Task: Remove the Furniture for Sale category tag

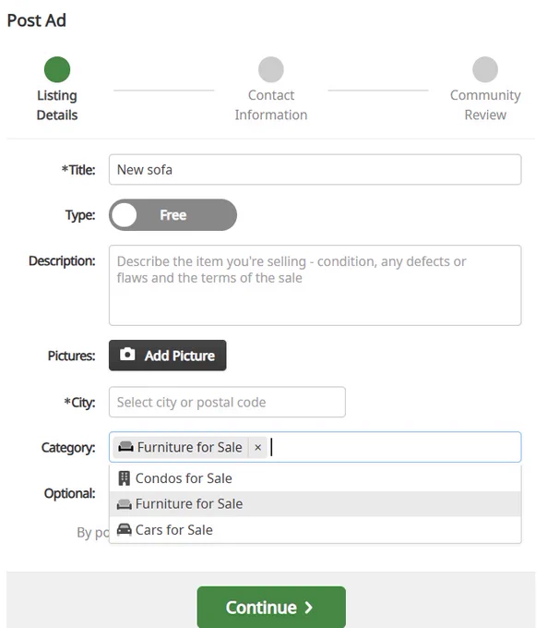Action: (258, 447)
